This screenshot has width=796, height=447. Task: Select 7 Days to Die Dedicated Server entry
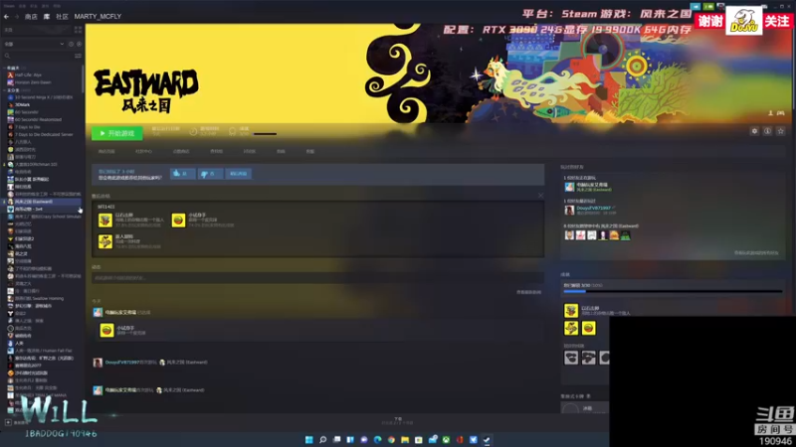(x=40, y=135)
